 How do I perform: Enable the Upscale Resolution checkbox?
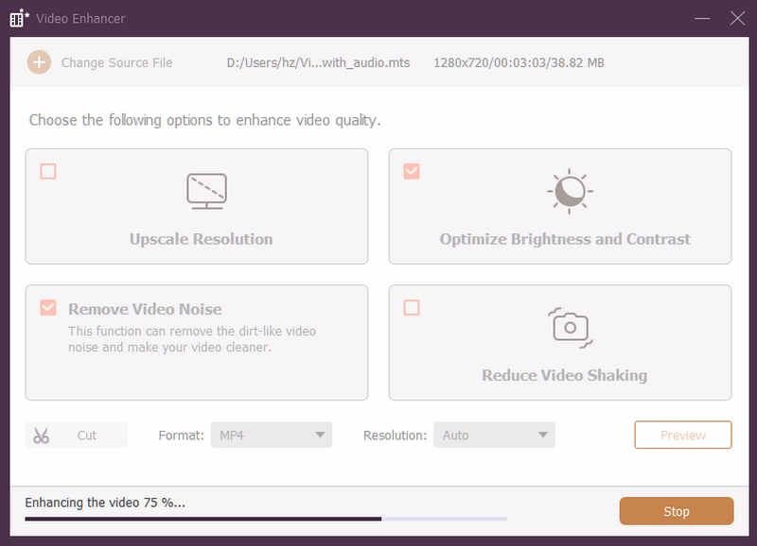pyautogui.click(x=48, y=171)
